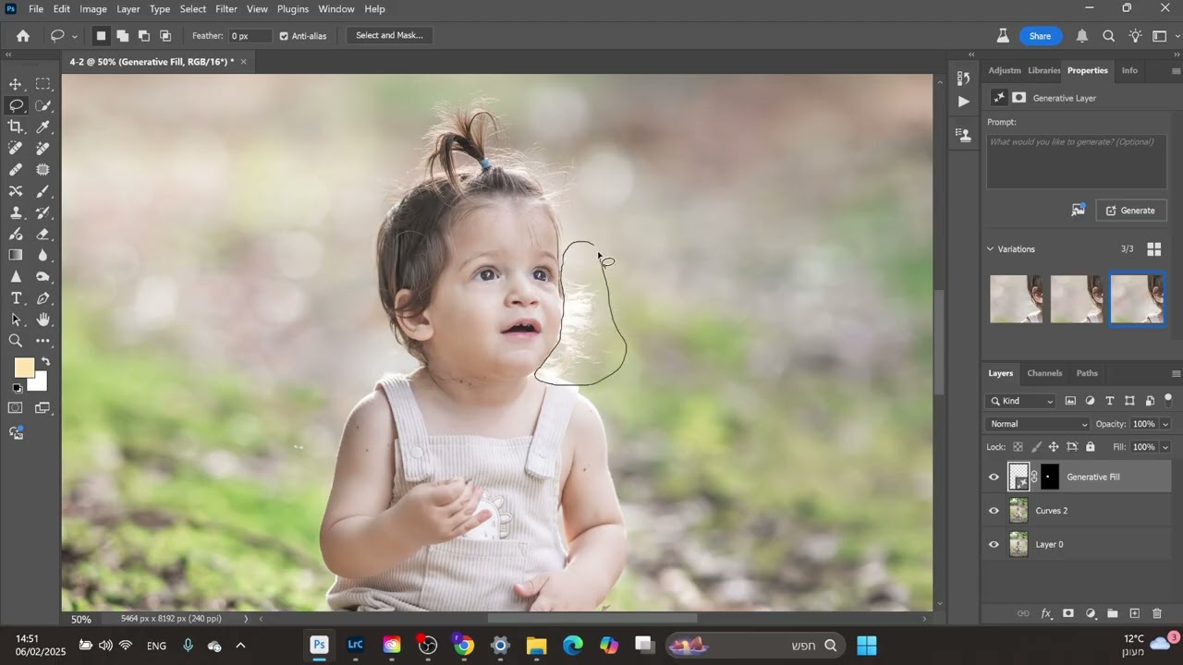Add a layer mask from Layers footer

pos(1068,613)
